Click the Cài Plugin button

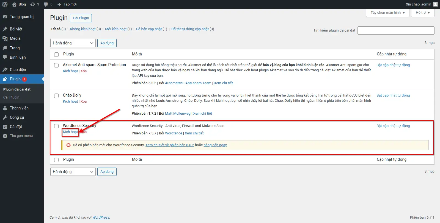click(81, 18)
